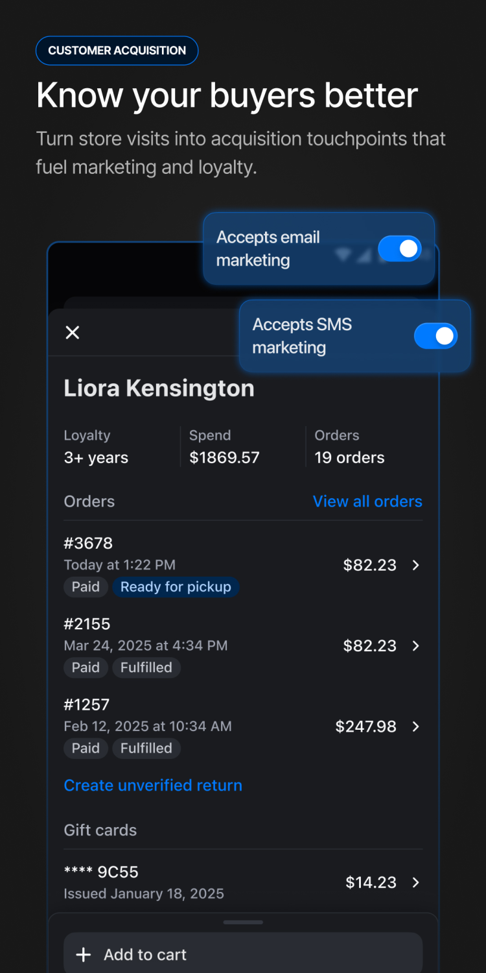The image size is (486, 973).
Task: Click the Fulfilled tag on order #1257
Action: point(146,748)
